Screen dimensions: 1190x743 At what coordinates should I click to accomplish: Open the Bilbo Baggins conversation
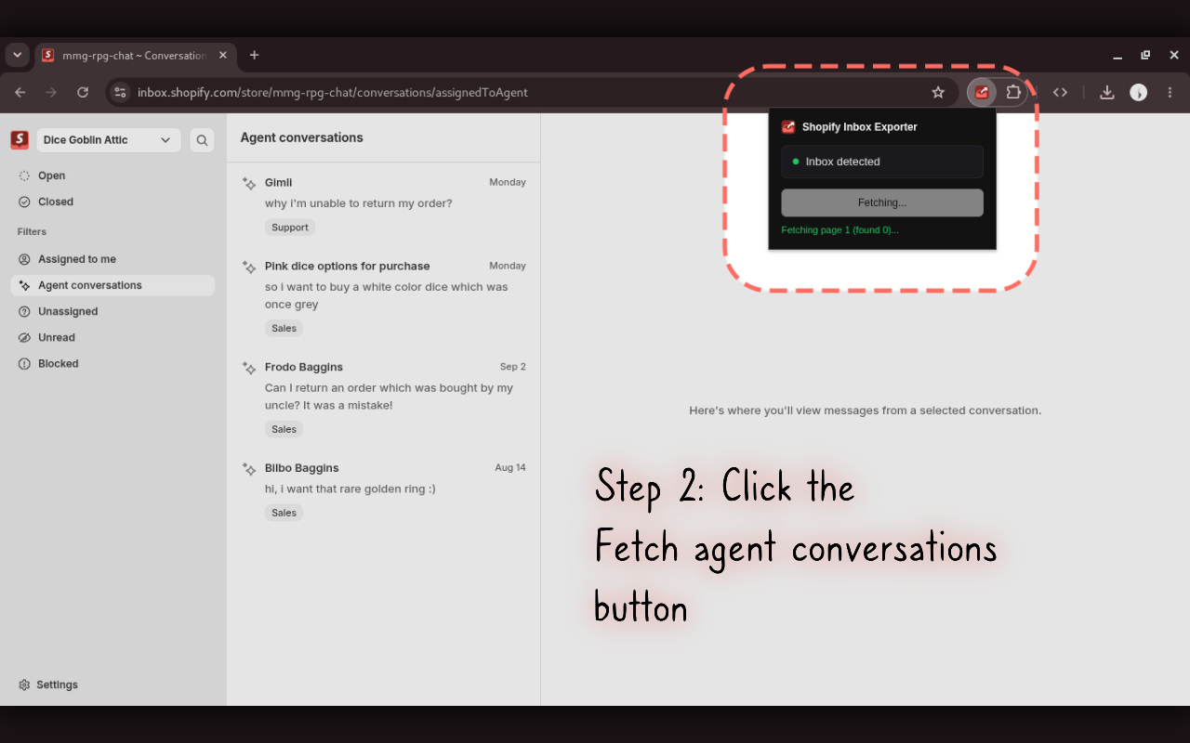tap(383, 489)
